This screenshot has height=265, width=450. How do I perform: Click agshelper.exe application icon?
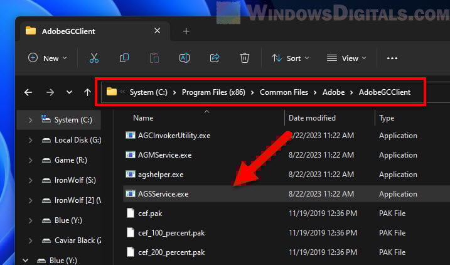pos(131,175)
